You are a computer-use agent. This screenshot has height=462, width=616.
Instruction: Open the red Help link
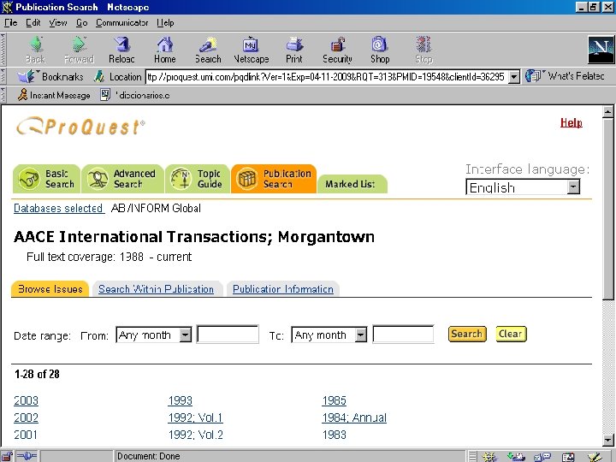(x=572, y=122)
